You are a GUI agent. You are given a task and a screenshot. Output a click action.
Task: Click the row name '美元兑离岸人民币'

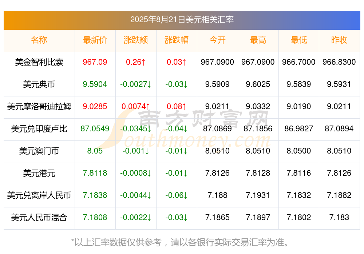coord(39,195)
